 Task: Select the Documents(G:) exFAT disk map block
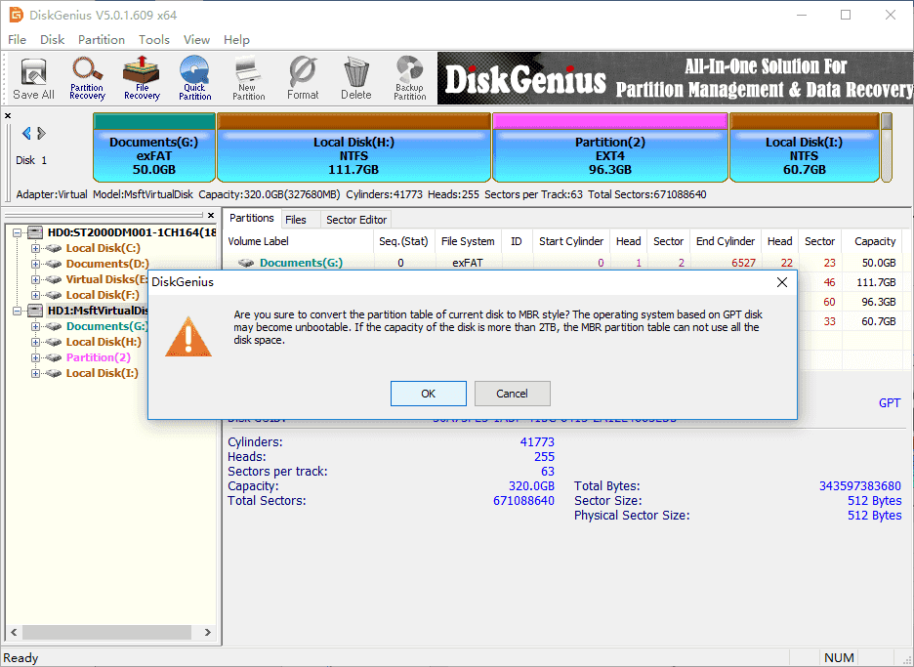click(153, 154)
